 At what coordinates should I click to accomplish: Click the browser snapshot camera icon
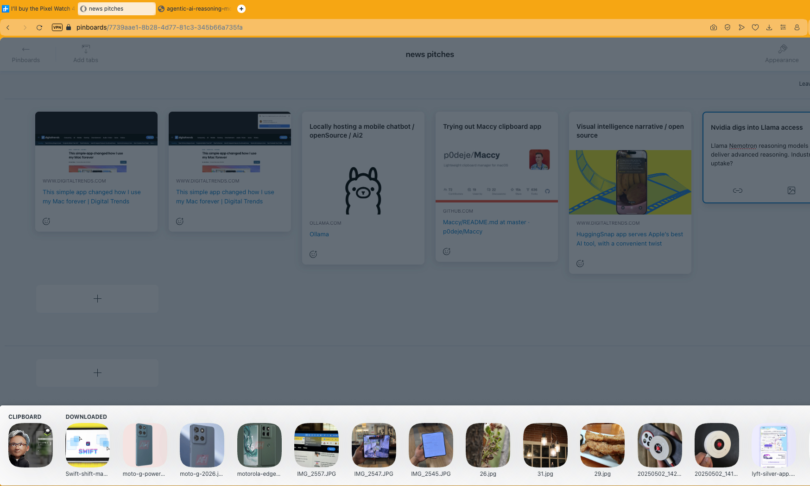(714, 27)
